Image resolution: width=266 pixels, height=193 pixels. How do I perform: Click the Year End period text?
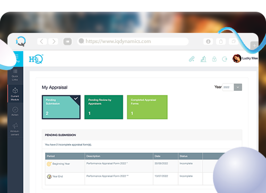[57, 177]
